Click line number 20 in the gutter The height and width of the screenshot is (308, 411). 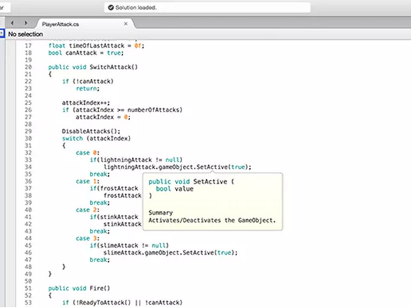[28, 67]
